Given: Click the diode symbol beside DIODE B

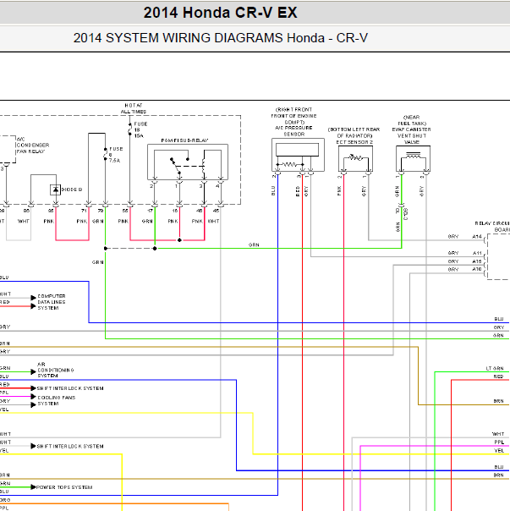Looking at the screenshot, I should (56, 190).
